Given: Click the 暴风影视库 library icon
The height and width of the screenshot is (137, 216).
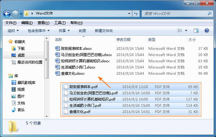Looking at the screenshot, I should click(x=14, y=83).
